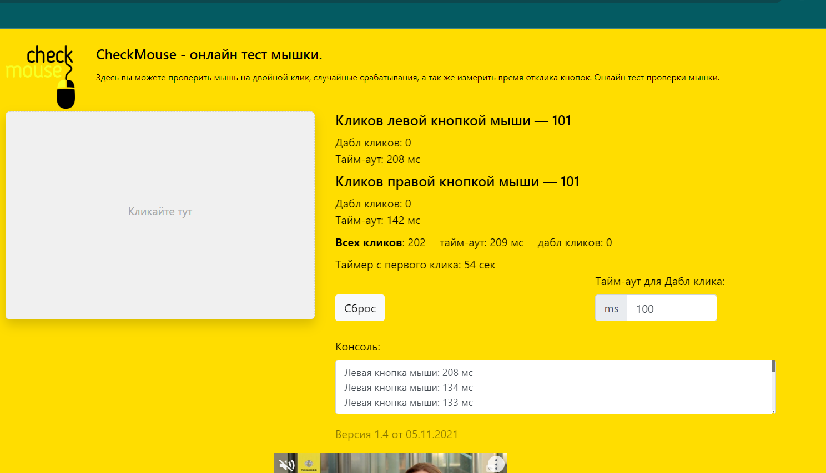The image size is (826, 473).
Task: Select console entry showing 133 мс
Action: (409, 403)
